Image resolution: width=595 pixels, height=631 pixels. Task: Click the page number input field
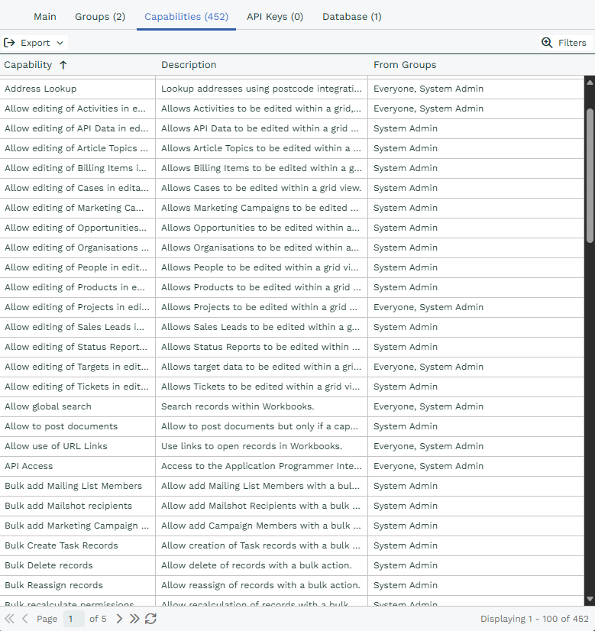tap(73, 619)
